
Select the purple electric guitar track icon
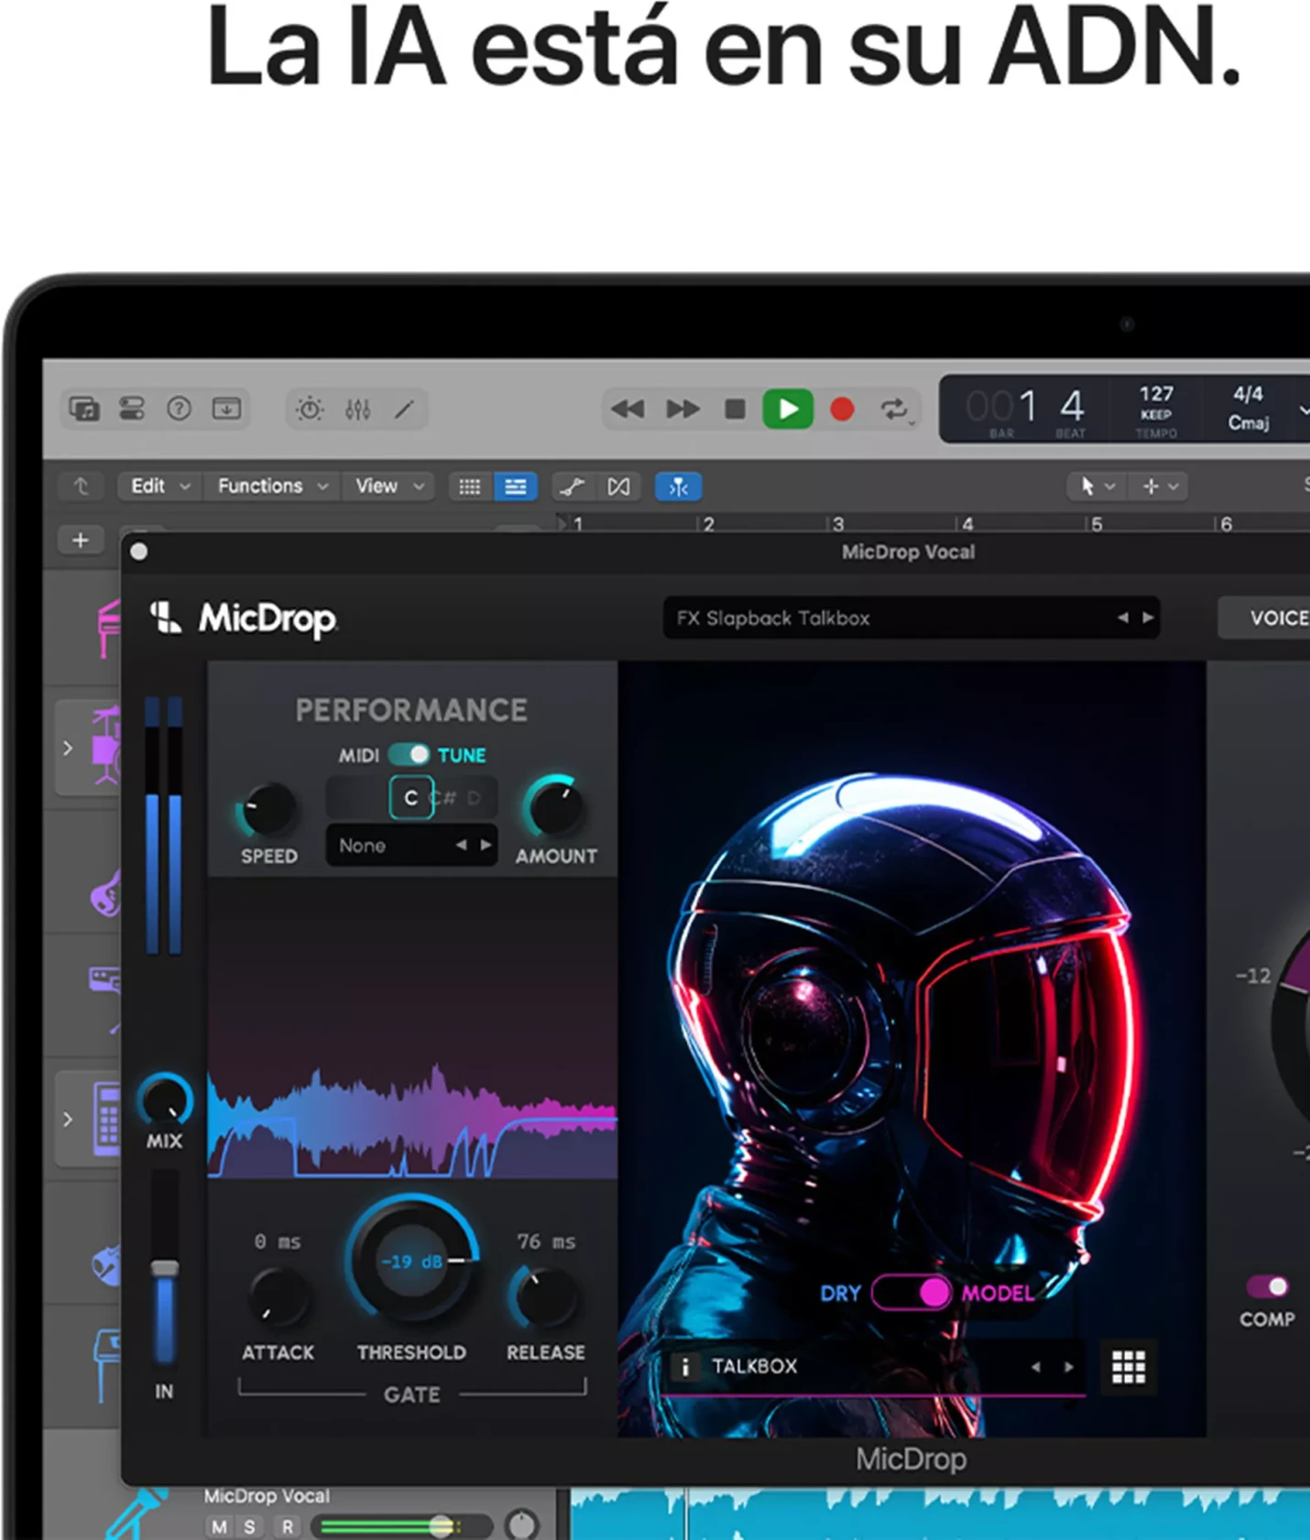point(106,895)
